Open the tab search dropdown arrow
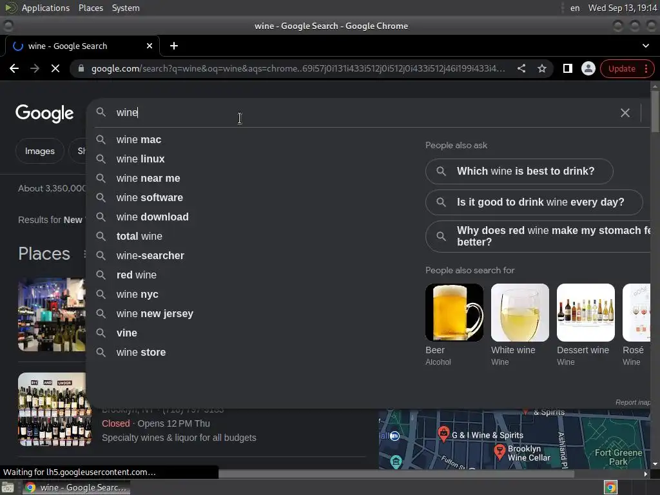Image resolution: width=660 pixels, height=495 pixels. 646,46
